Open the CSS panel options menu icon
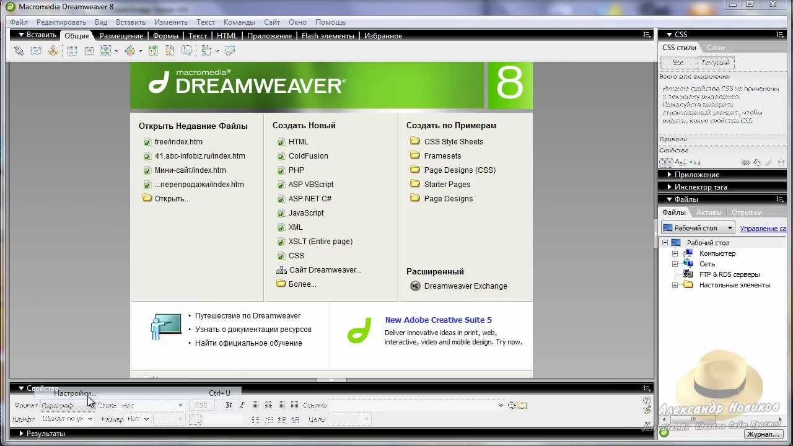This screenshot has height=446, width=793. (x=780, y=35)
